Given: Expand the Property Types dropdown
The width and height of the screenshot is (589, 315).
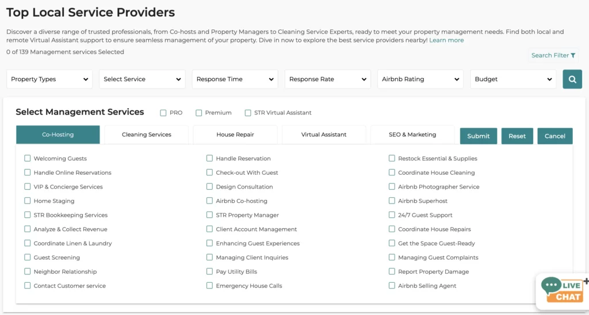Looking at the screenshot, I should 49,79.
